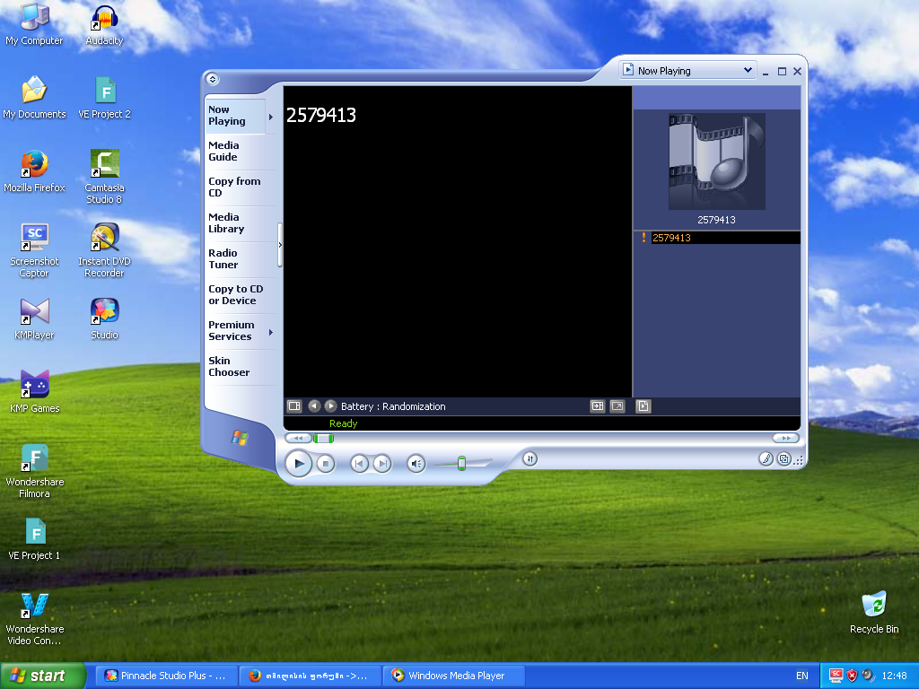This screenshot has width=919, height=689.
Task: Open the skin color chooser brush icon
Action: 766,458
